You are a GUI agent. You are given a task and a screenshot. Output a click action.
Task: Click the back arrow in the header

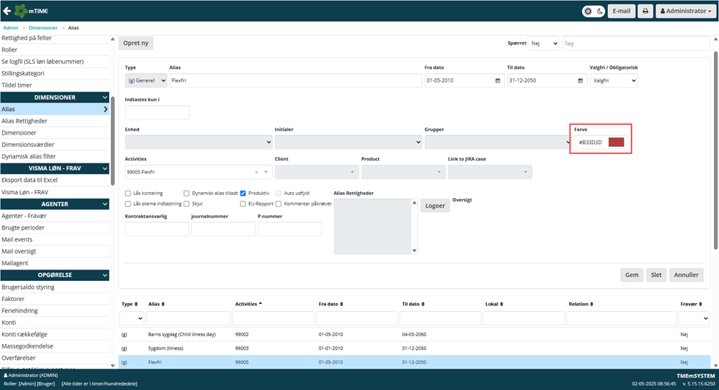tap(8, 11)
